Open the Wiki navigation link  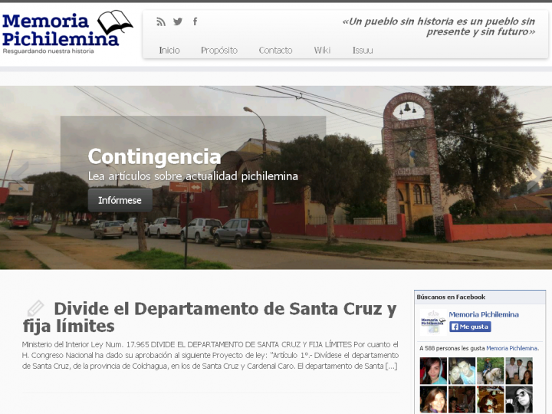(x=322, y=50)
